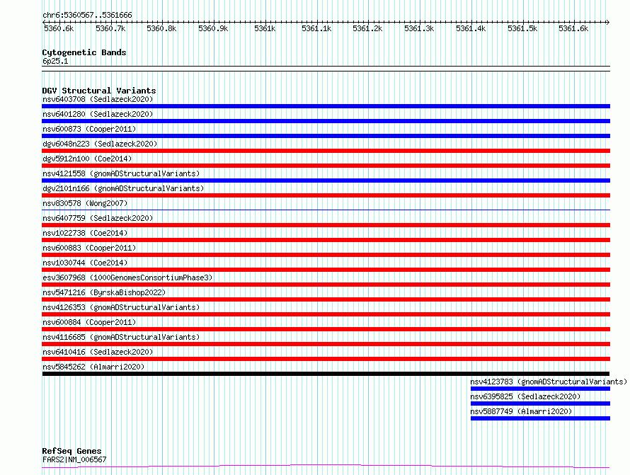The height and width of the screenshot is (475, 630).
Task: Open dgv2101n166 (gnomADStructuralVariants) label
Action: (123, 188)
